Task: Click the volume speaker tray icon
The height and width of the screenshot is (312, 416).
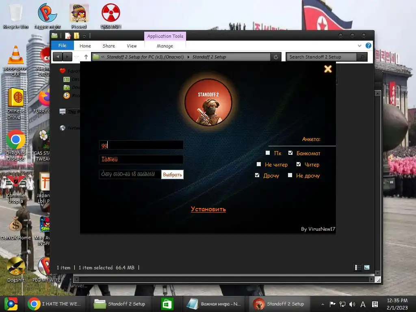Action: [x=352, y=304]
